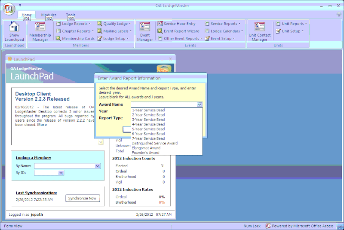Expand the Mailing Labels menu

pos(114,31)
